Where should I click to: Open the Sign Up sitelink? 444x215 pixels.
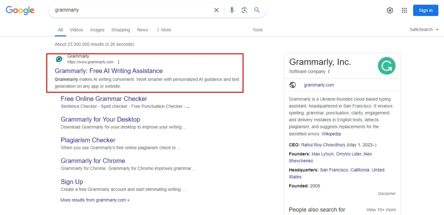[72, 182]
